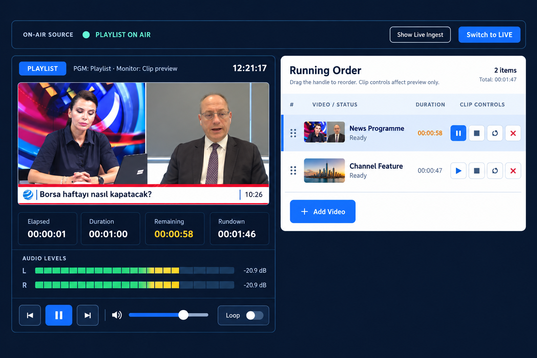Click the Running Order heading
Screen dimensions: 537x358
[x=325, y=71]
